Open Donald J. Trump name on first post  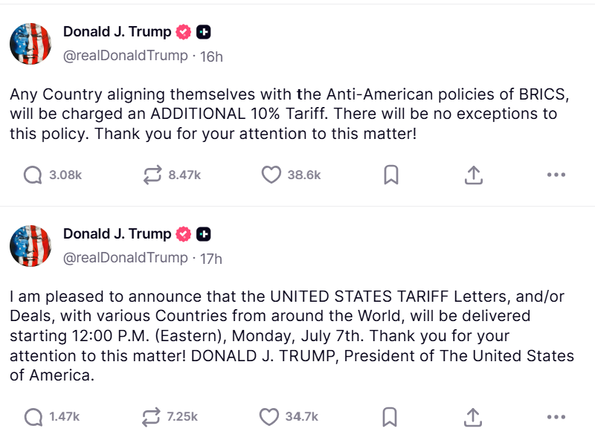click(117, 32)
